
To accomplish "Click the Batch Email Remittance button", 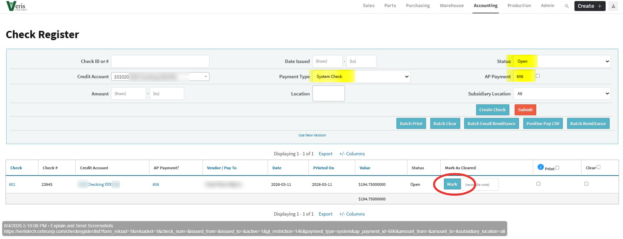I will [x=491, y=124].
